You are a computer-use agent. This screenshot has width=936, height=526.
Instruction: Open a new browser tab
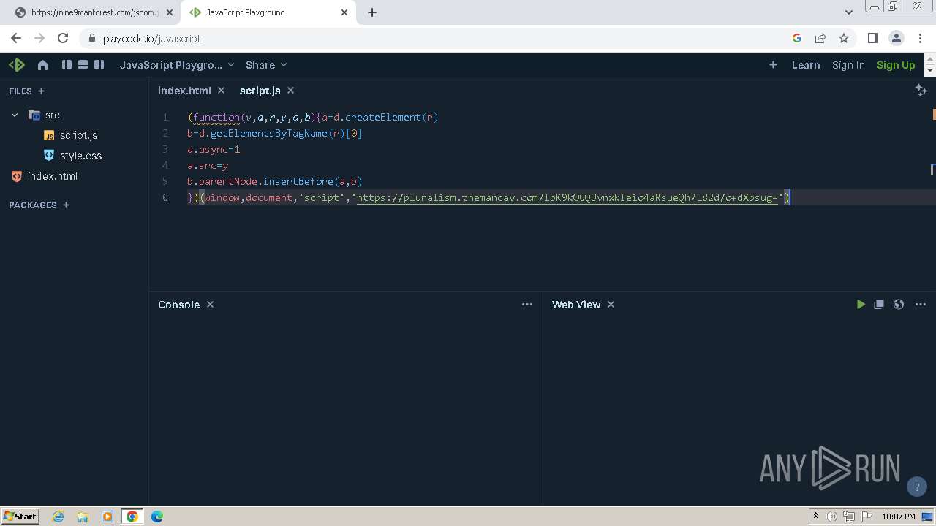pos(371,12)
